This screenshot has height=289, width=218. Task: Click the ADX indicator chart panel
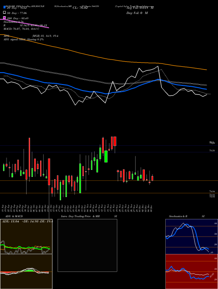(26, 236)
